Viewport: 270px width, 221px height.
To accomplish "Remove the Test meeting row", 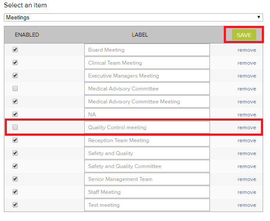I will coord(247,205).
